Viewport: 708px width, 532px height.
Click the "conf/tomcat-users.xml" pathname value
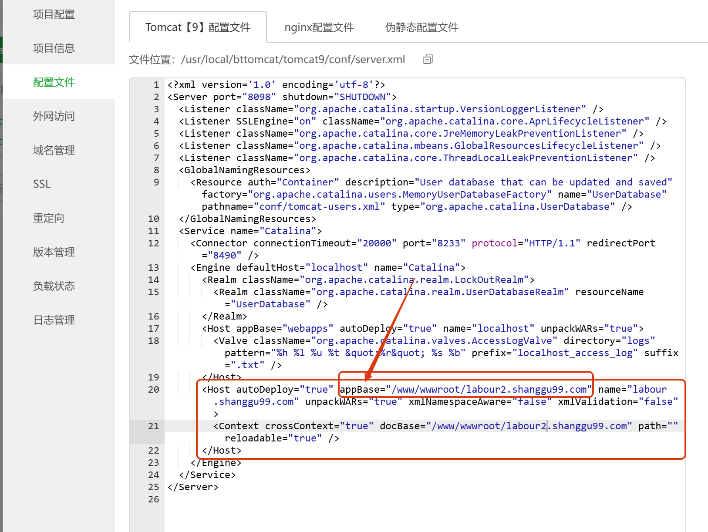tap(320, 206)
